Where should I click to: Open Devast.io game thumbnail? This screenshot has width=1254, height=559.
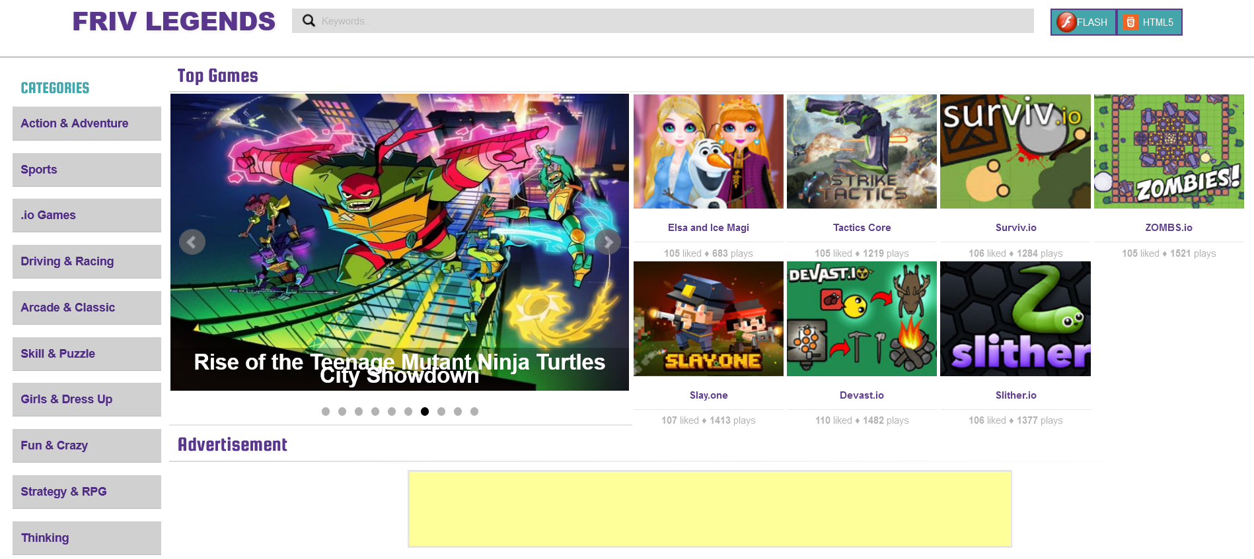coord(862,319)
